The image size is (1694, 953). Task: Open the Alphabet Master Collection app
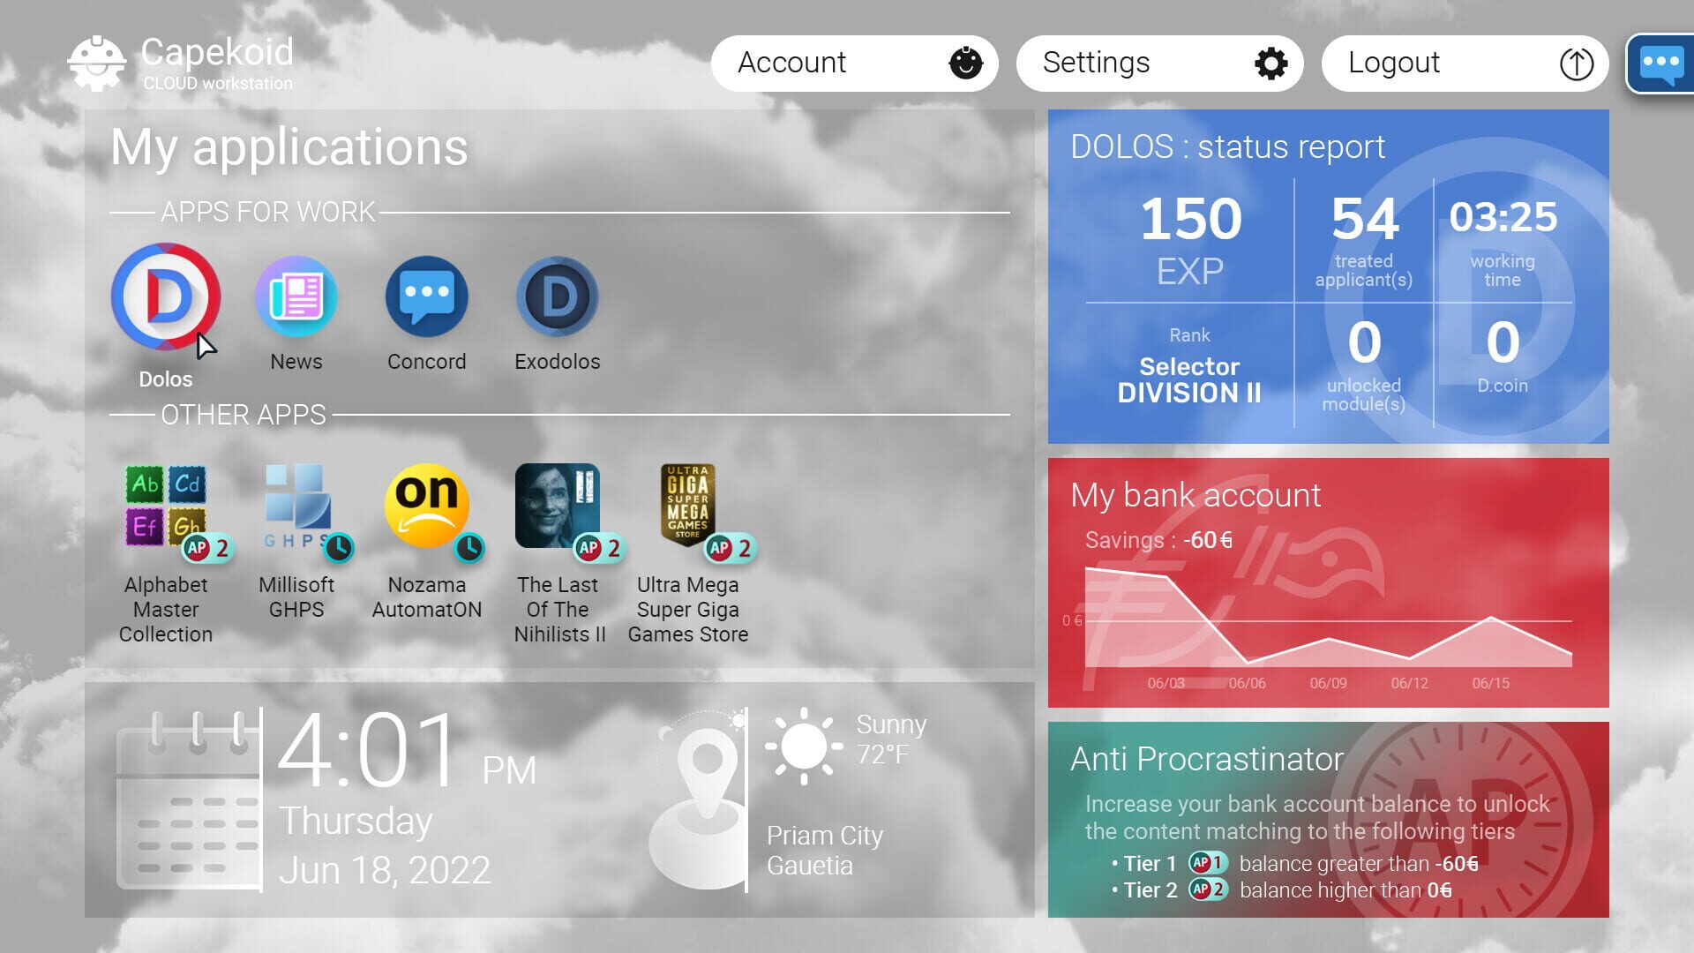[x=163, y=505]
